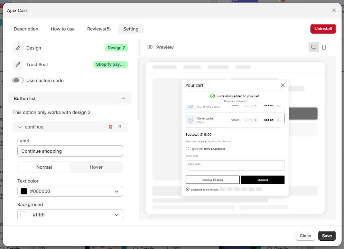Select the Terms & Conditions agreement radio
Viewport: 344px width, 249px height.
(x=187, y=149)
